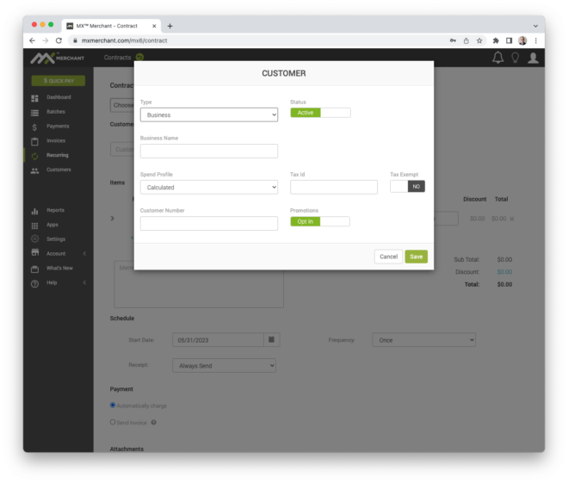The width and height of the screenshot is (568, 483).
Task: Remove the item row with the x icon
Action: click(512, 219)
